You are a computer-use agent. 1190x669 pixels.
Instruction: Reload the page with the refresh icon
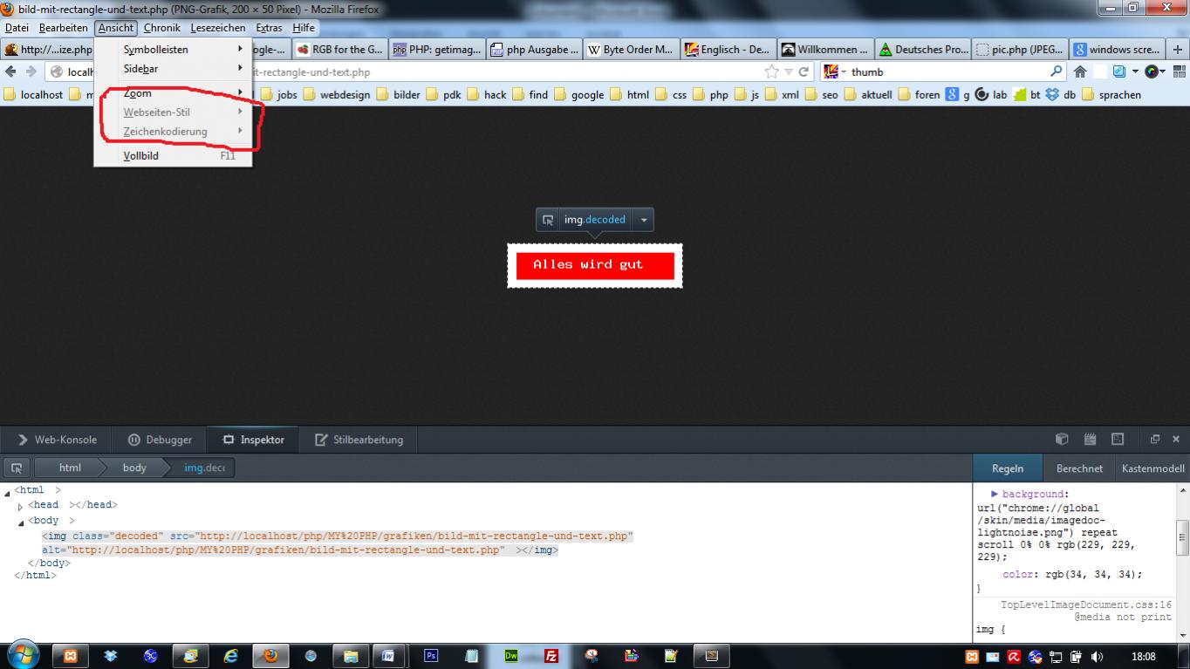coord(804,72)
